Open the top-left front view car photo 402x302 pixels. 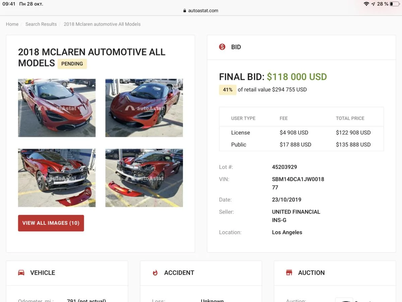[57, 108]
